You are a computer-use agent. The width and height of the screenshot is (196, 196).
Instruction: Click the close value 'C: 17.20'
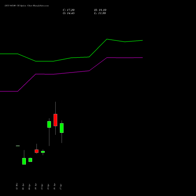(x=69, y=10)
